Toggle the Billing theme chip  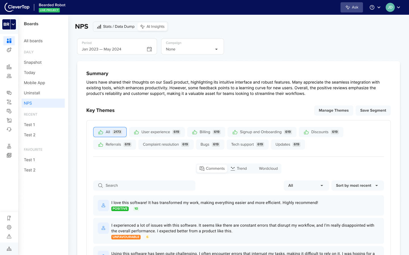point(206,132)
